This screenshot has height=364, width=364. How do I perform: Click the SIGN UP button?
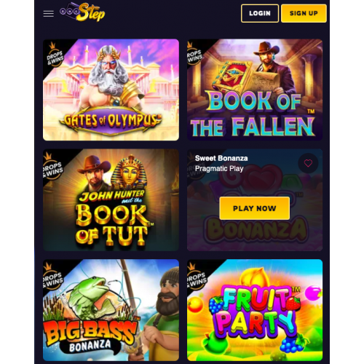(x=304, y=13)
